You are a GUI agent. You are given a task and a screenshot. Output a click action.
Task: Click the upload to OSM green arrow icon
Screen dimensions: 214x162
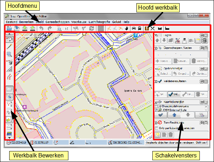click(x=33, y=28)
